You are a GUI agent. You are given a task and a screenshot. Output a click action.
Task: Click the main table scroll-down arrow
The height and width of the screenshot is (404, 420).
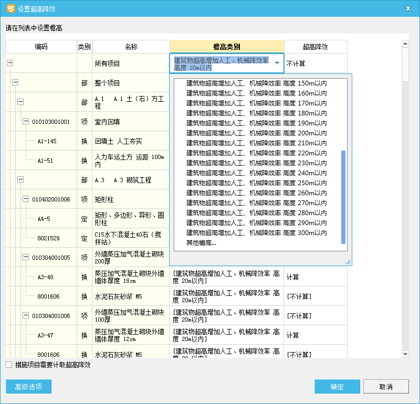[x=405, y=354]
